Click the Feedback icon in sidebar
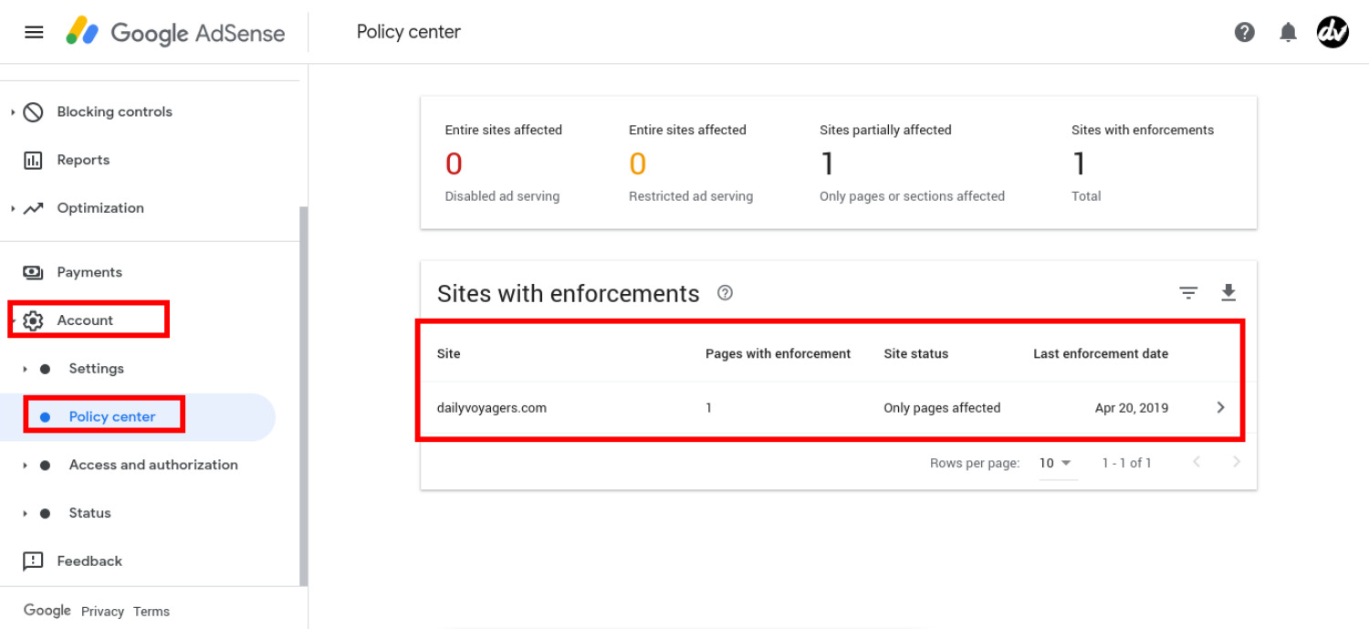Viewport: 1369px width, 629px height. (x=33, y=561)
